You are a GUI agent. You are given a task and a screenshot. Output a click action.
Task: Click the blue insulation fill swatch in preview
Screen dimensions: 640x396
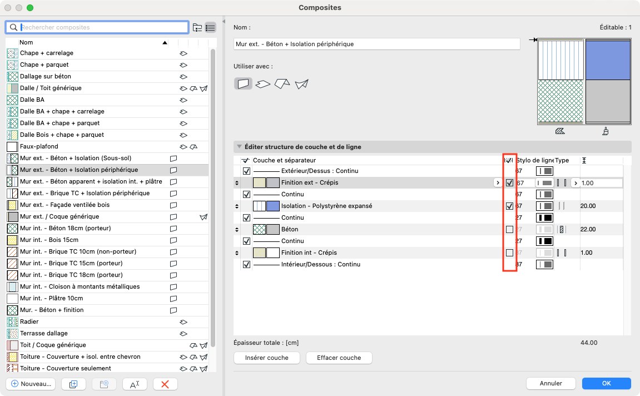pyautogui.click(x=608, y=60)
